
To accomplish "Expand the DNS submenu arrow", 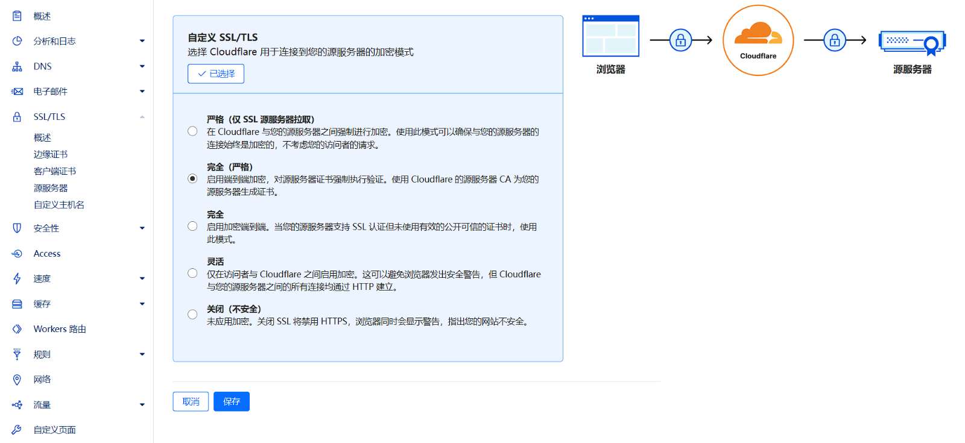I will tap(142, 66).
